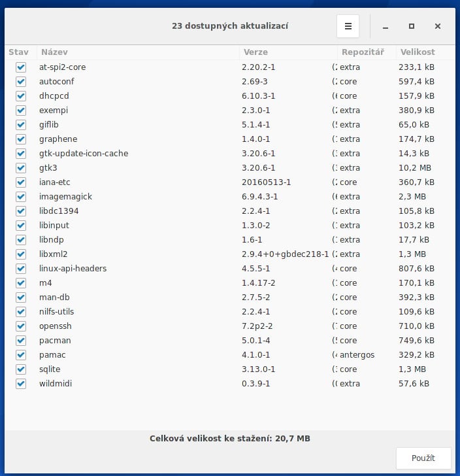Sort by the Stav column header
The width and height of the screenshot is (460, 476).
point(19,52)
